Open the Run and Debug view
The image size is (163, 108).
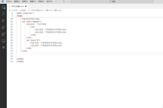[x=3, y=27]
